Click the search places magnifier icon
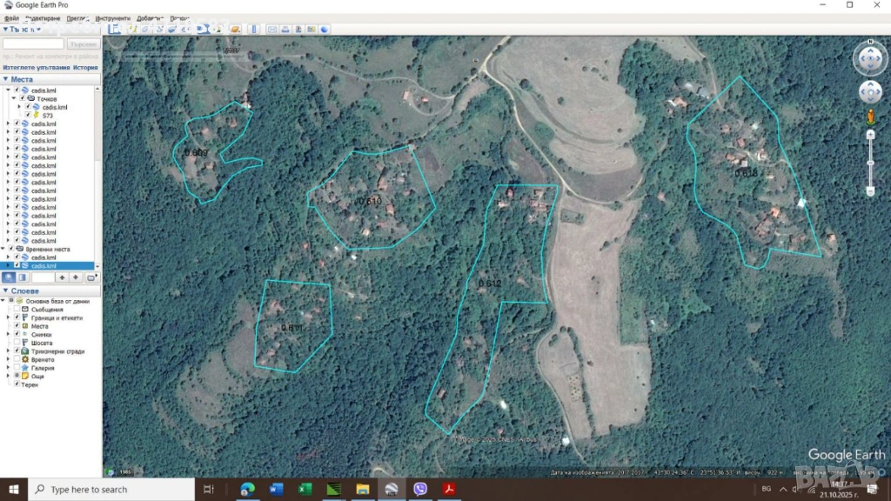The image size is (891, 501). [9, 277]
